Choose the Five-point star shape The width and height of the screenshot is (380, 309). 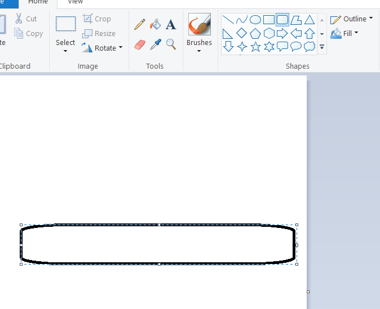255,47
